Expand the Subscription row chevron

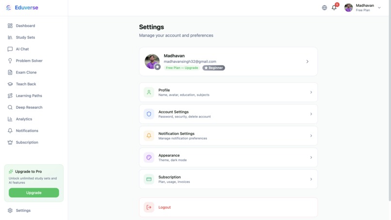pyautogui.click(x=311, y=179)
